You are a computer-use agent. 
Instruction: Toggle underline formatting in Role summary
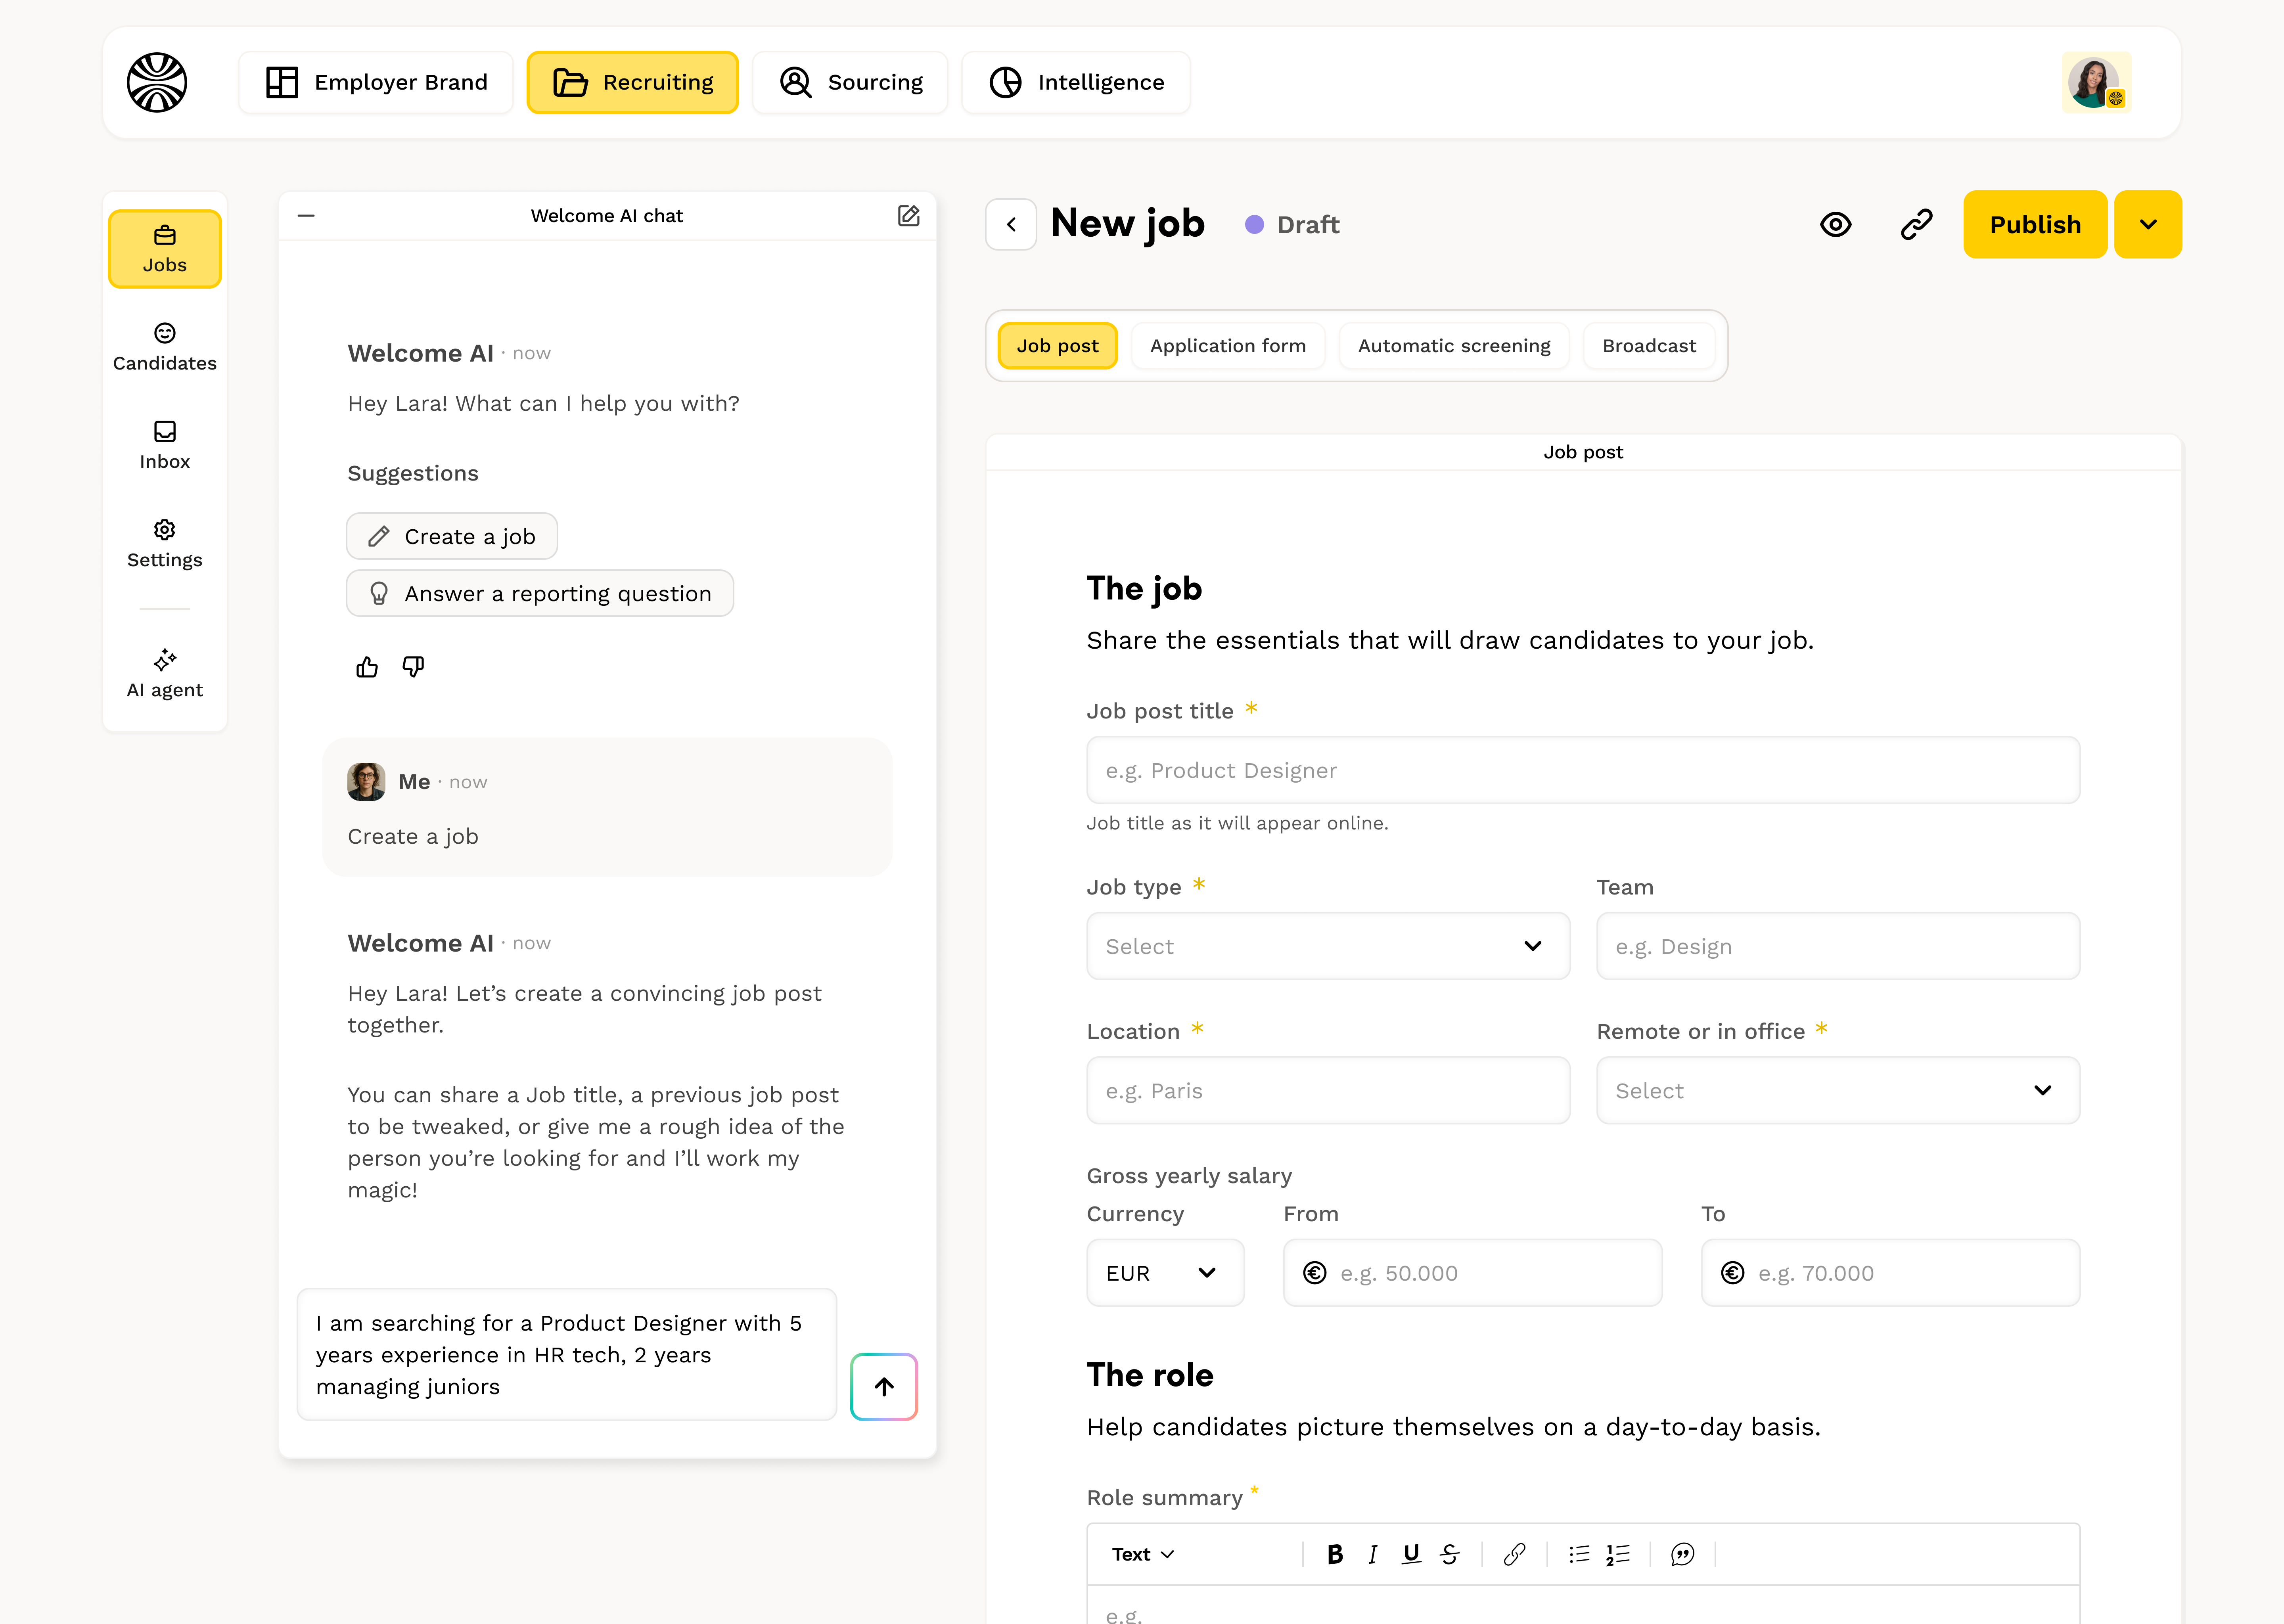point(1411,1554)
